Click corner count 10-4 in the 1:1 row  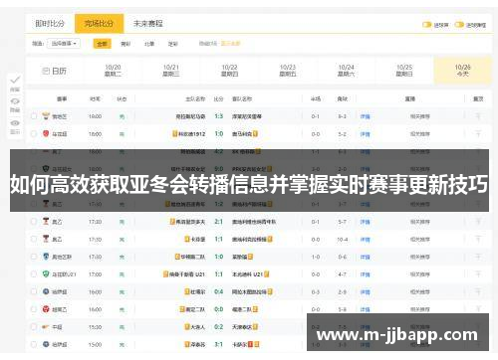coord(343,240)
